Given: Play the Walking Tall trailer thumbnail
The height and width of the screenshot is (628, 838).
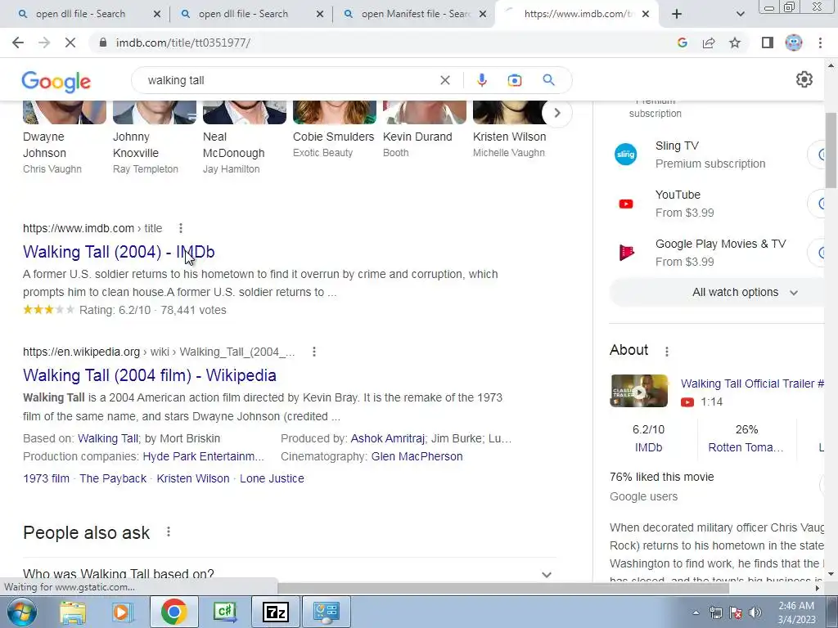Looking at the screenshot, I should click(x=638, y=391).
